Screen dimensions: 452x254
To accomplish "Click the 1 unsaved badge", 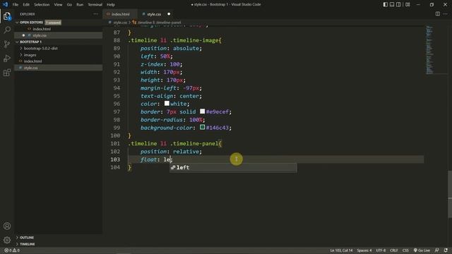I will (54, 23).
